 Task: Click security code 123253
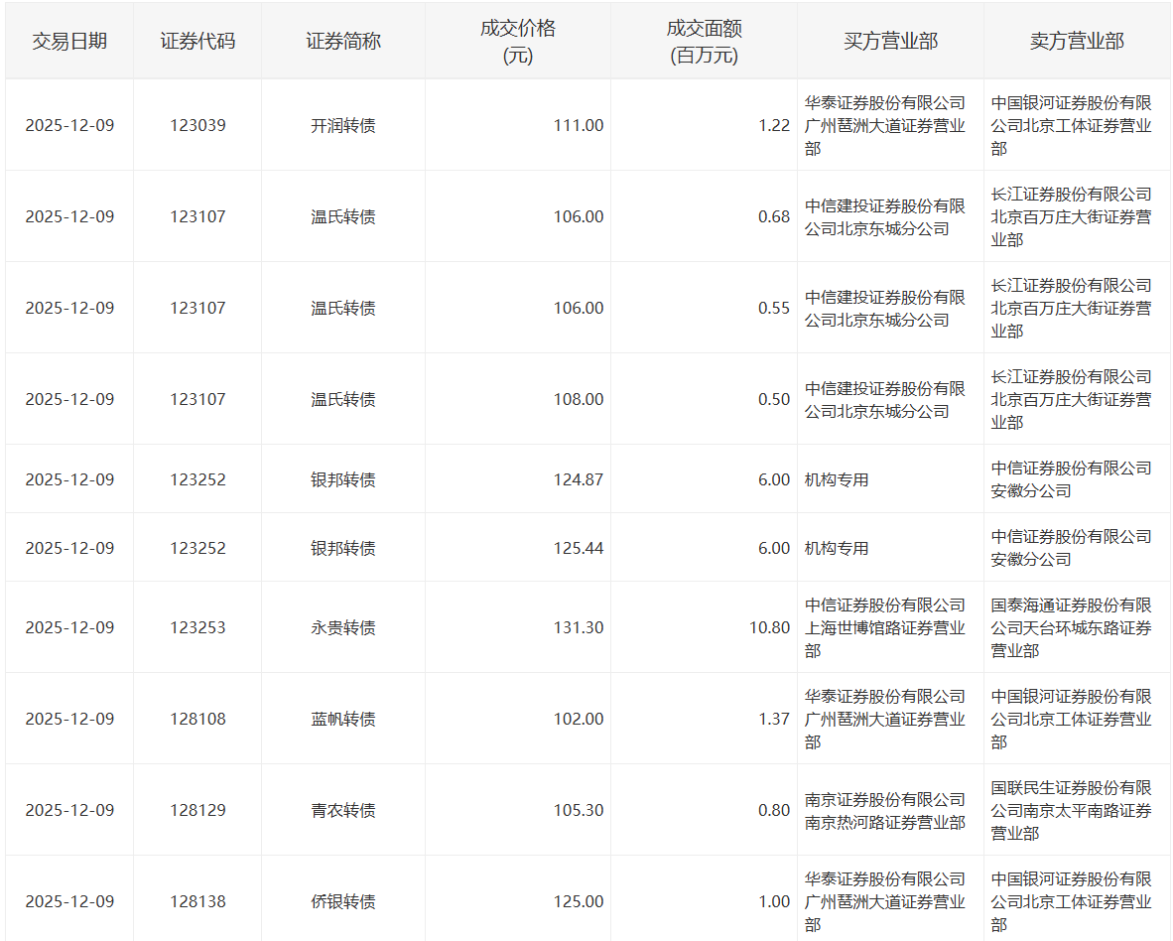coord(197,628)
